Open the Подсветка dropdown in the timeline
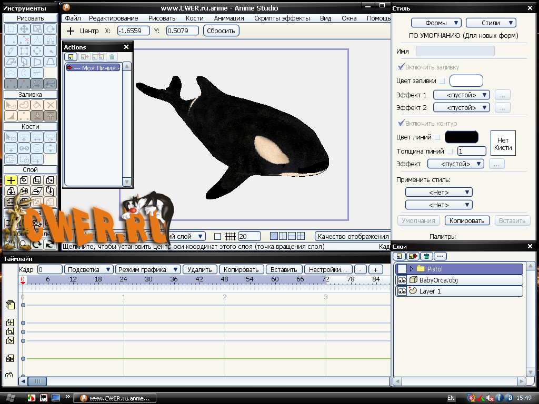The image size is (539, 404). (x=88, y=269)
